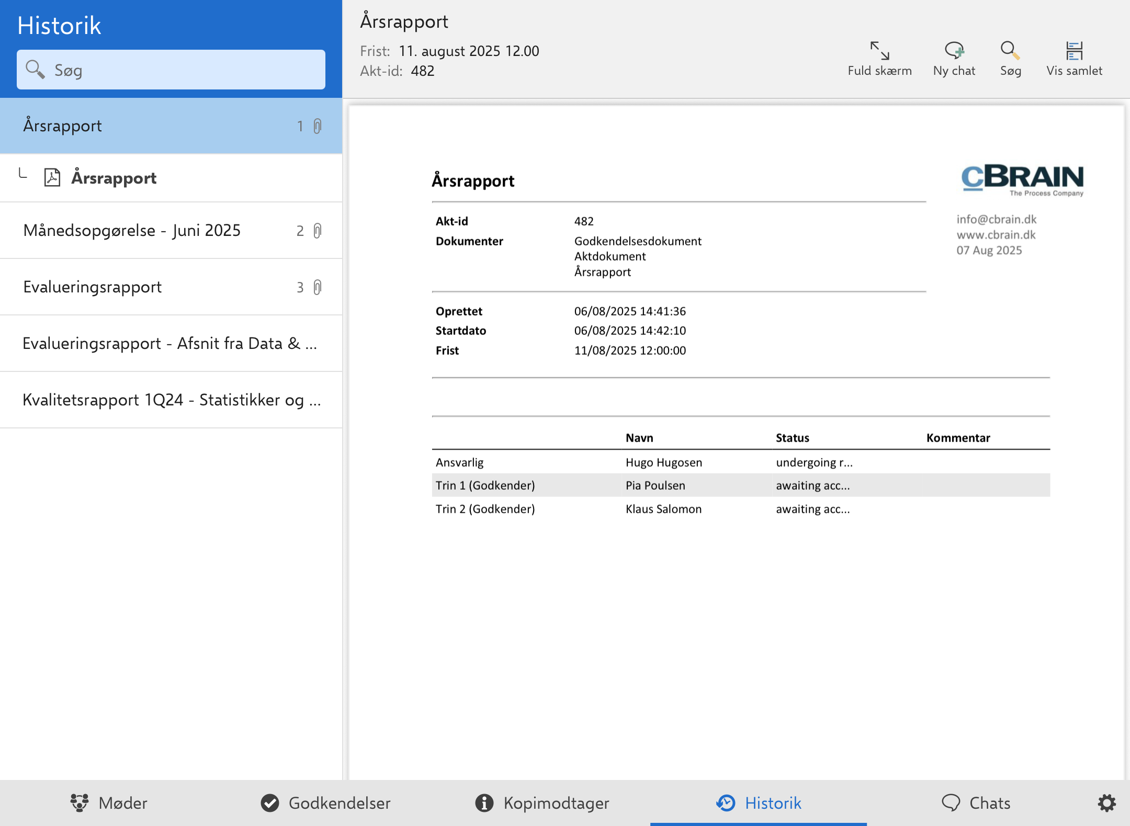Click paperclip icon on Årsrapport row

tap(318, 126)
